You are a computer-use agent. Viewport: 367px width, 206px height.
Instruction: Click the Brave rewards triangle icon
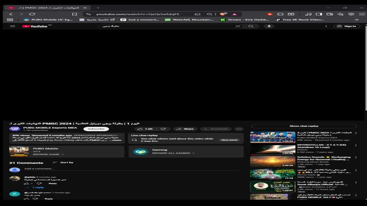click(x=235, y=14)
